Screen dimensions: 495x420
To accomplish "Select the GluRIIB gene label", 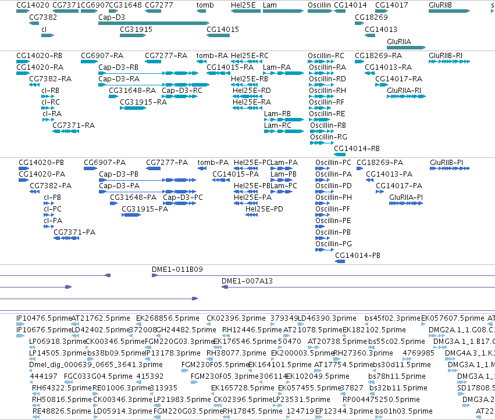I will pyautogui.click(x=440, y=5).
